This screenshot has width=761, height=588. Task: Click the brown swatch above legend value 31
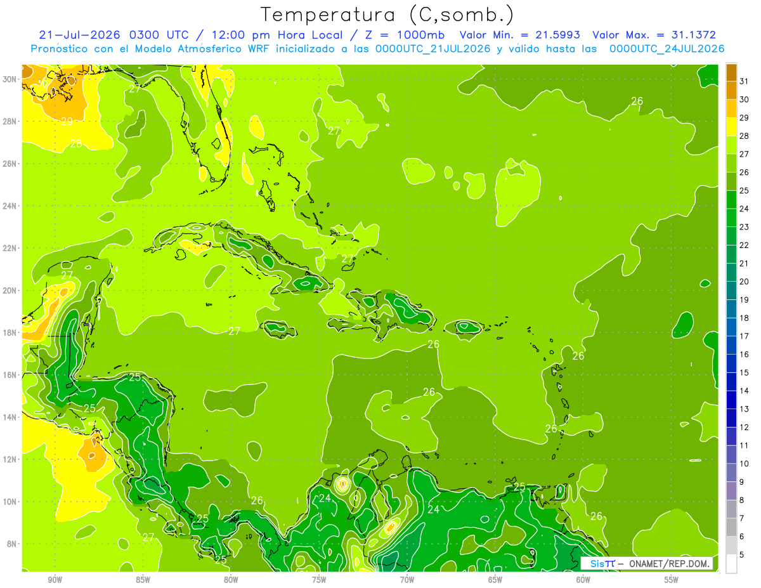coord(731,72)
